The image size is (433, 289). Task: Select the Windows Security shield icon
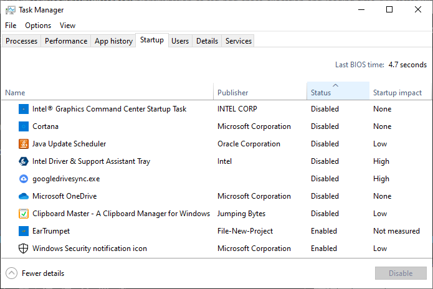click(x=24, y=249)
